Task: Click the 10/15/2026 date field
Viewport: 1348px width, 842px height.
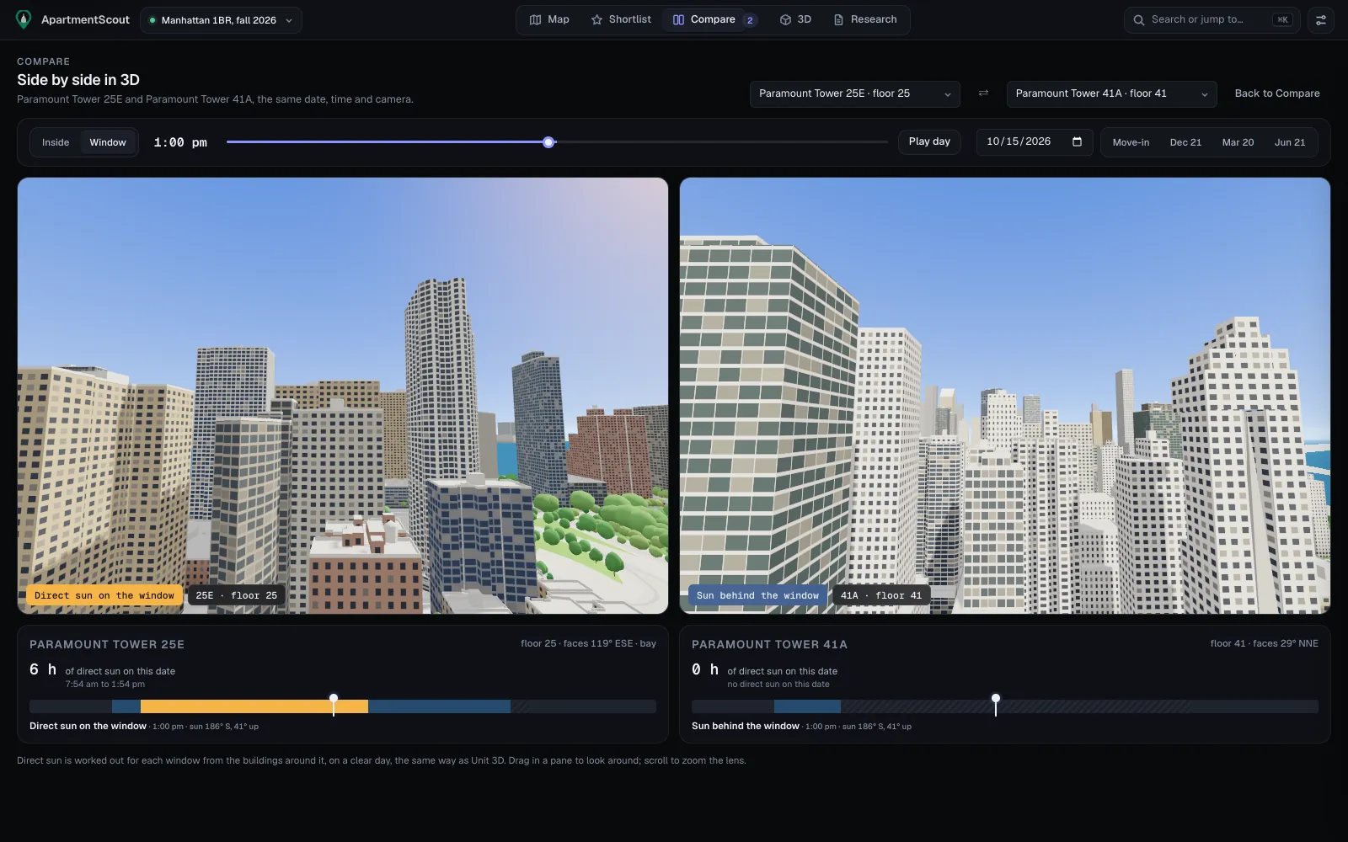Action: pos(1035,141)
